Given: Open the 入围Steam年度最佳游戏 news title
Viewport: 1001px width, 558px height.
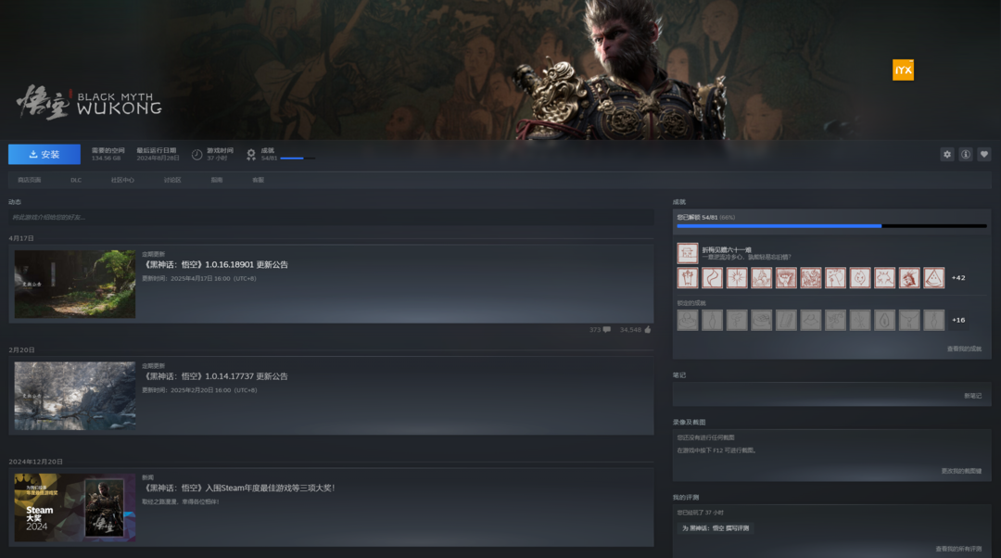Looking at the screenshot, I should coord(239,488).
